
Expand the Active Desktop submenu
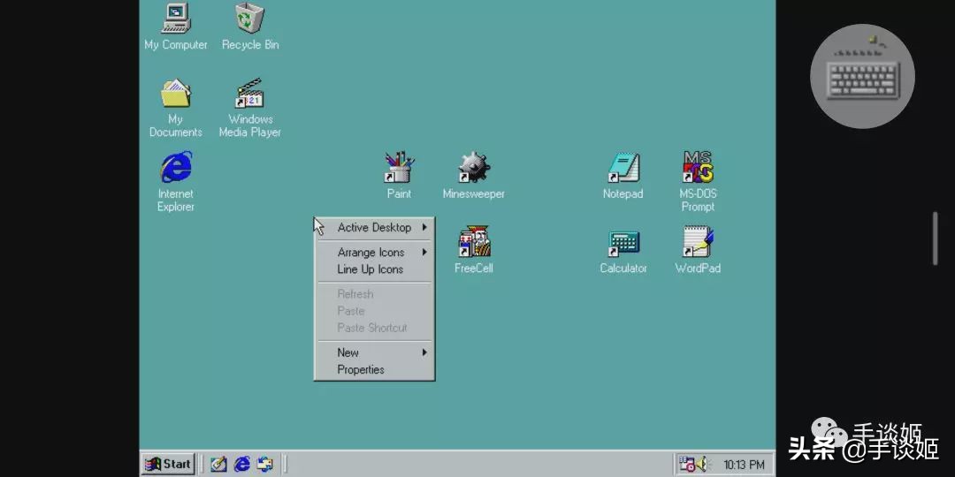click(x=374, y=228)
